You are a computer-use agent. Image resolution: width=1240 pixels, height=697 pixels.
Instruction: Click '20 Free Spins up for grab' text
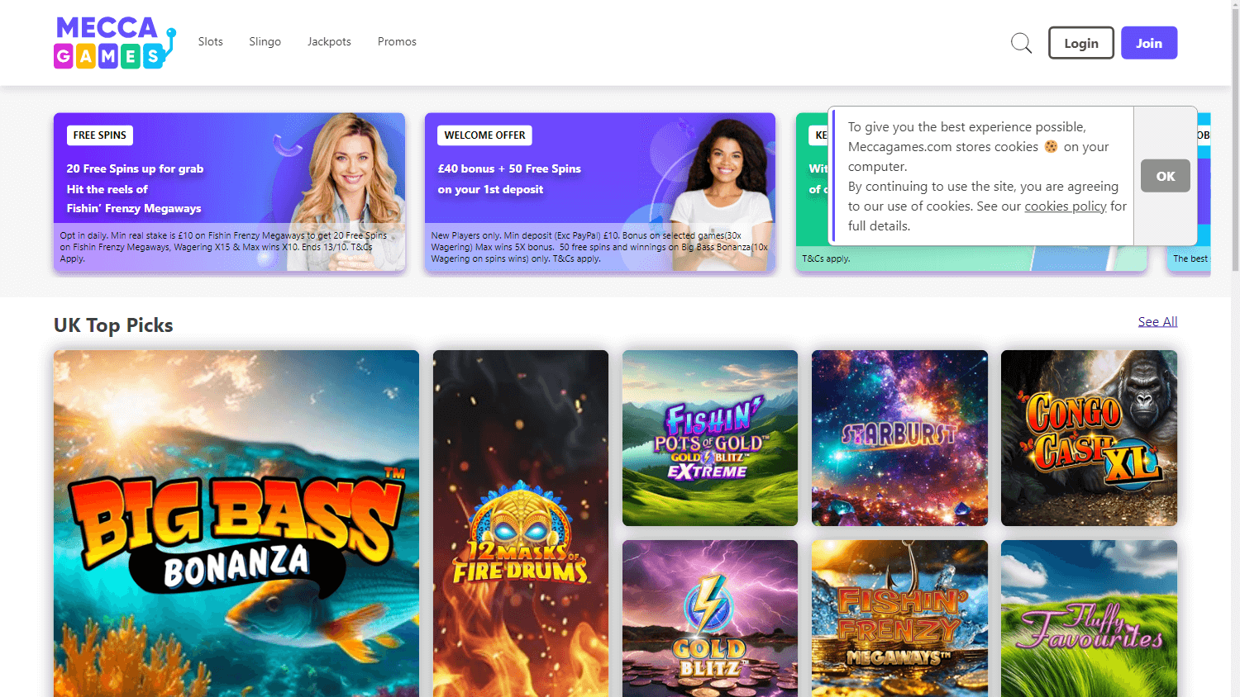135,168
